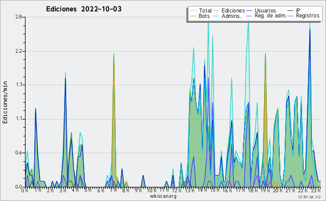
Task: Click the '7 h' x-axis tick label
Action: [x=113, y=190]
